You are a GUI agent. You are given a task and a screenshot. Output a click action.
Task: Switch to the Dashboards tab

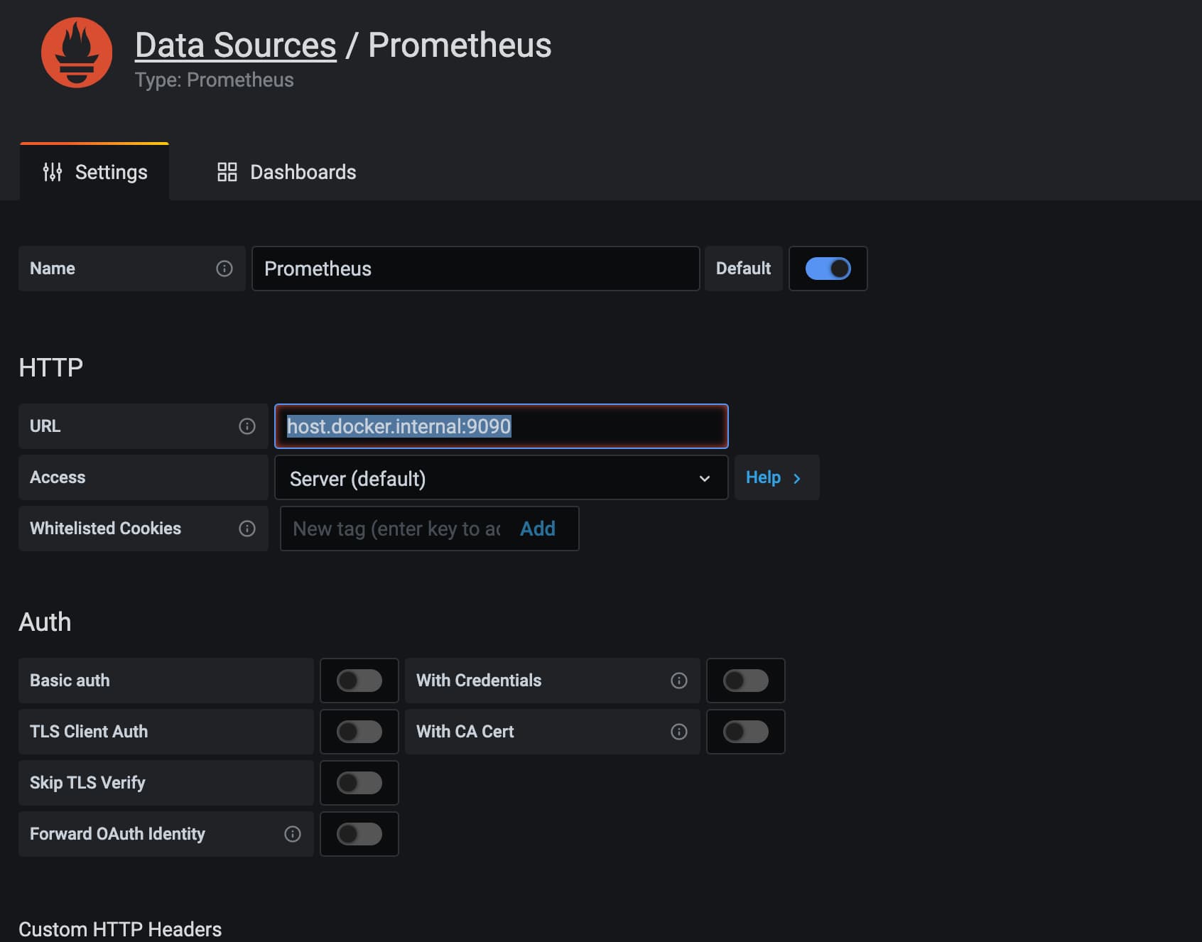[x=286, y=172]
